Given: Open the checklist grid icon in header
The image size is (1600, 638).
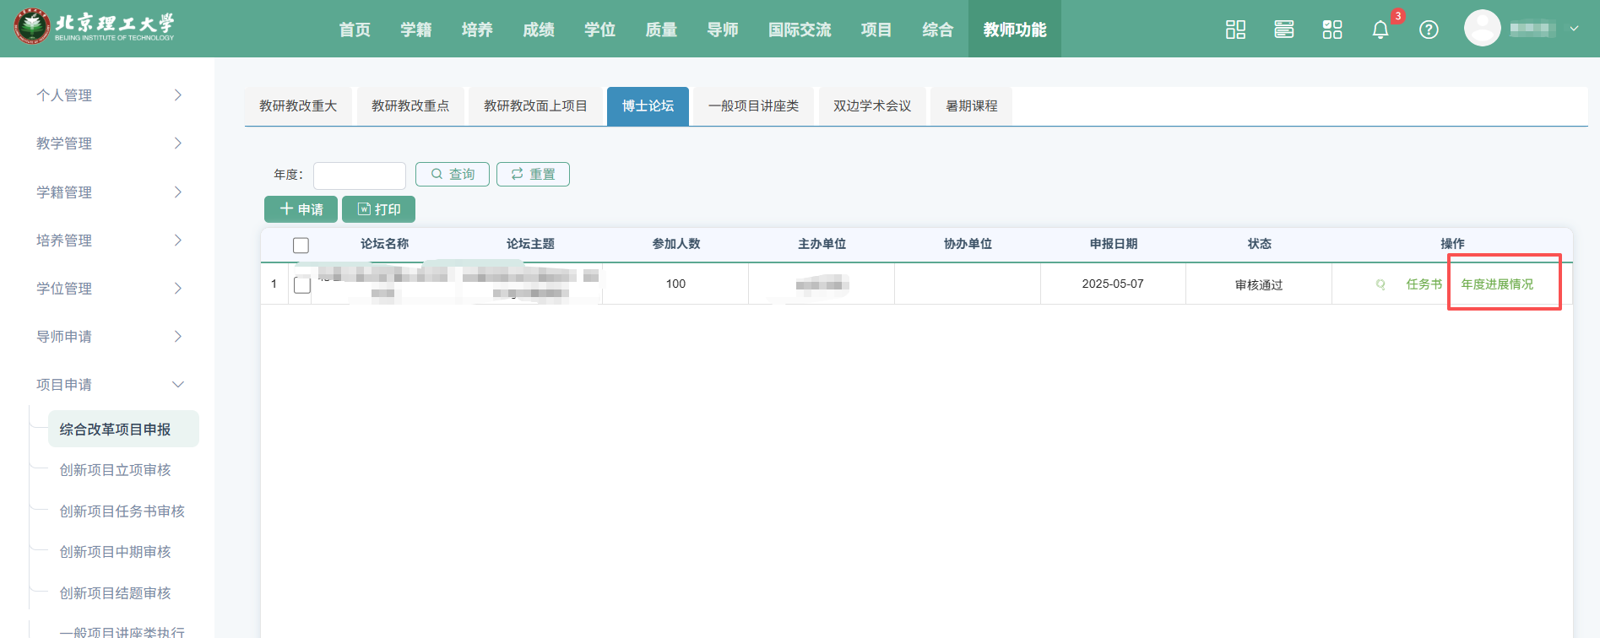Looking at the screenshot, I should (x=1332, y=30).
